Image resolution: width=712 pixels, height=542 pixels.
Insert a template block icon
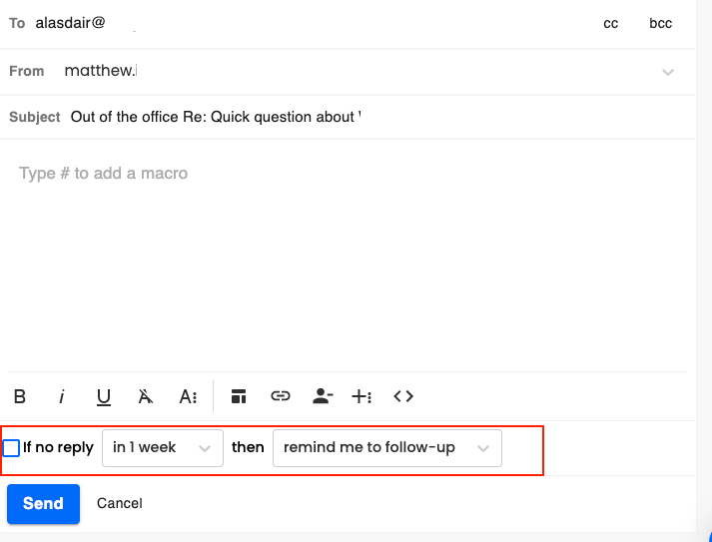[x=239, y=396]
